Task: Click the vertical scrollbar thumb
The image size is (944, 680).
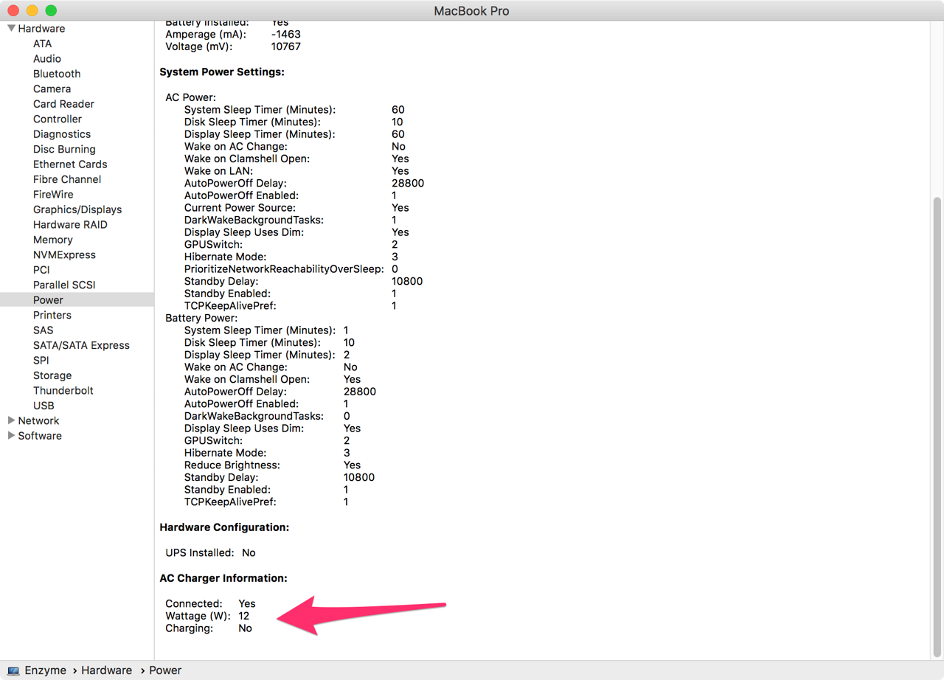Action: tap(937, 426)
